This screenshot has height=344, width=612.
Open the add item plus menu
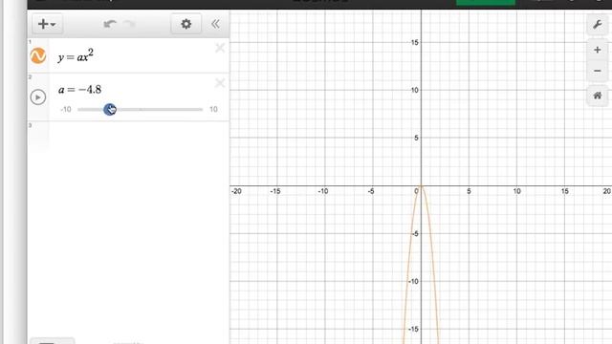pyautogui.click(x=47, y=24)
